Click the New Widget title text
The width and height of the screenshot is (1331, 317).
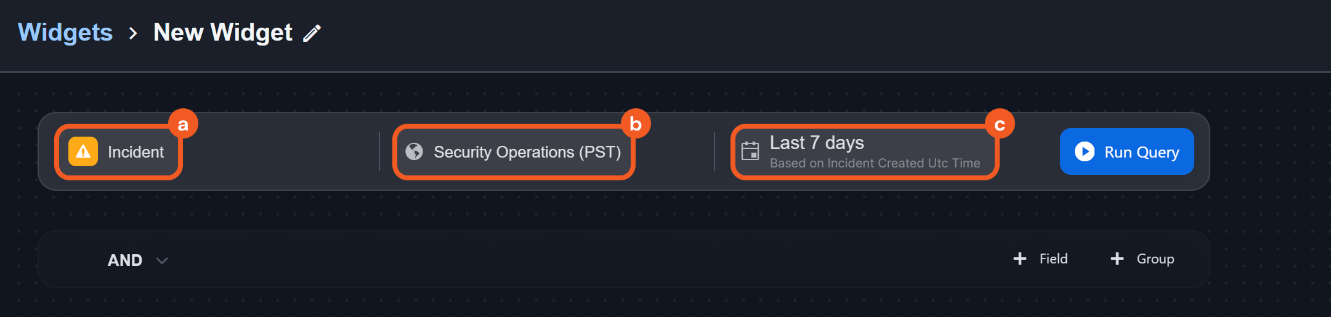(223, 33)
